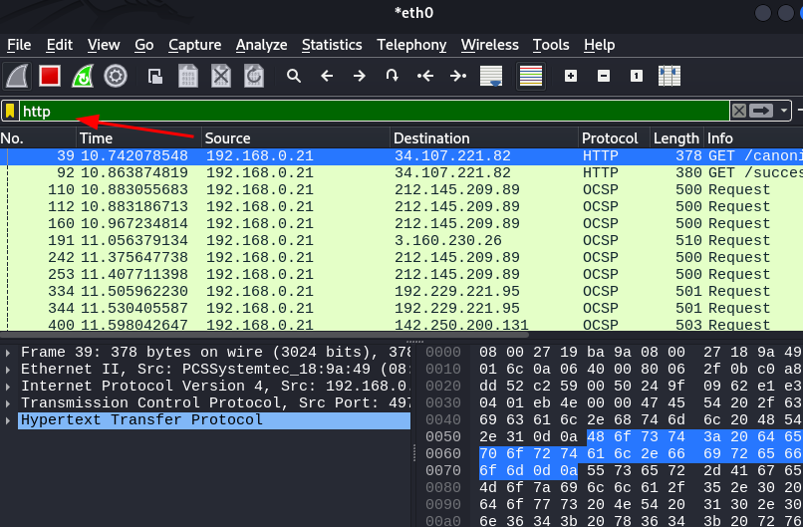Open the Capture menu
803x527 pixels.
194,45
